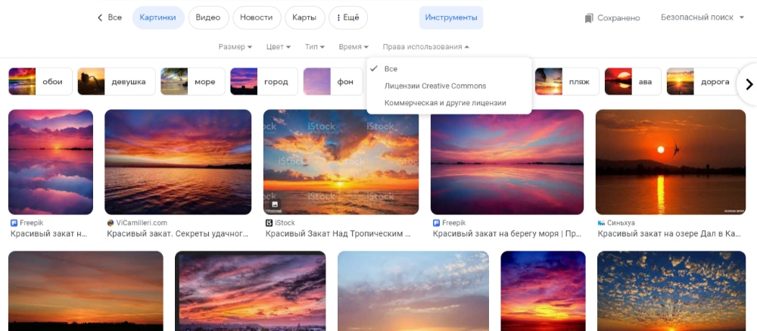Open the Сохранено bookmark icon
757x331 pixels.
(588, 18)
